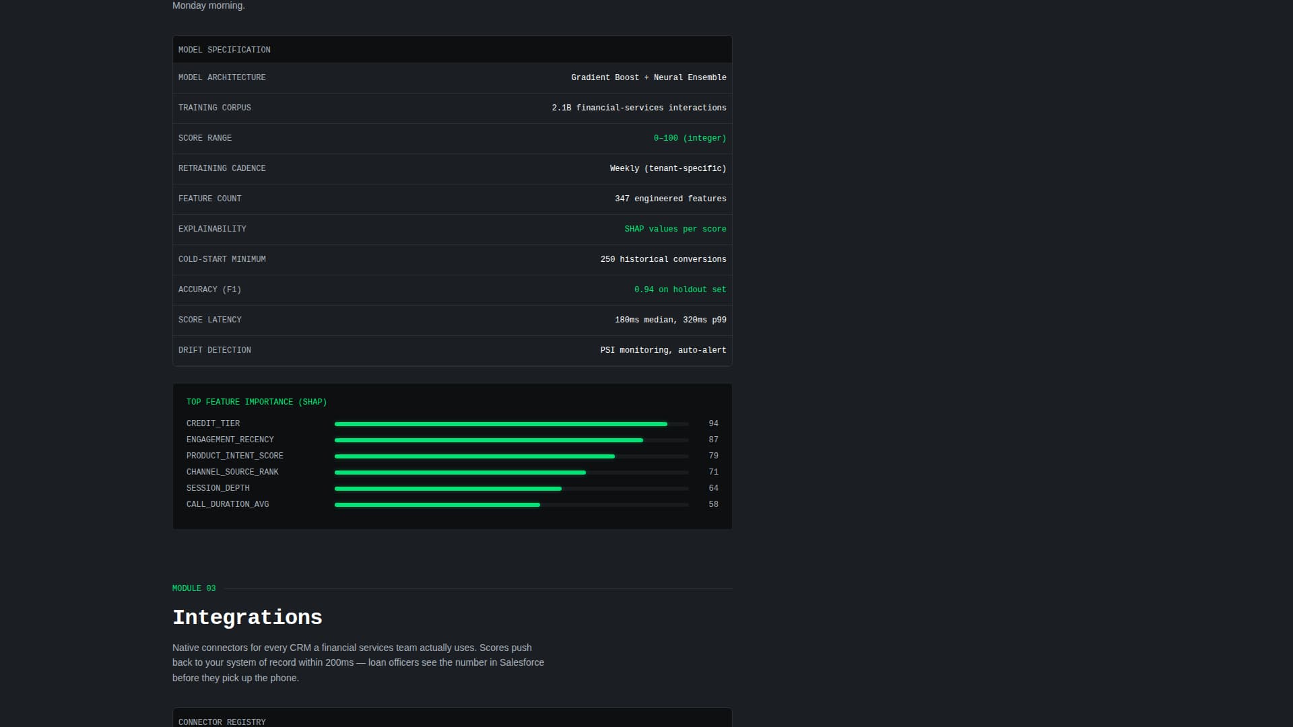Click '250 historical conversions' value
Viewport: 1293px width, 727px height.
[x=663, y=259]
